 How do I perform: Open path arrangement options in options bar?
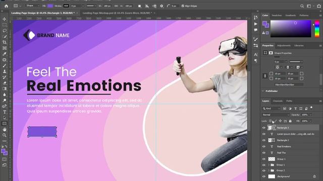154,6
